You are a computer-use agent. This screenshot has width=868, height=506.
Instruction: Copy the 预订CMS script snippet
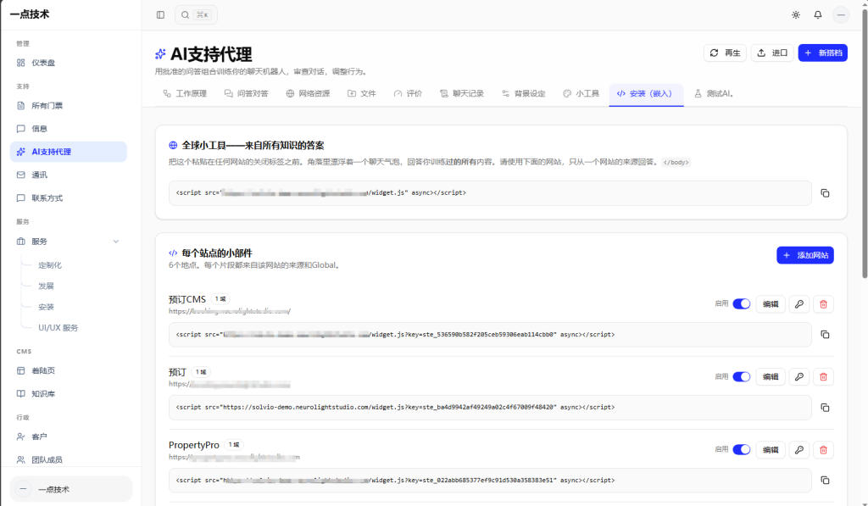click(x=825, y=335)
